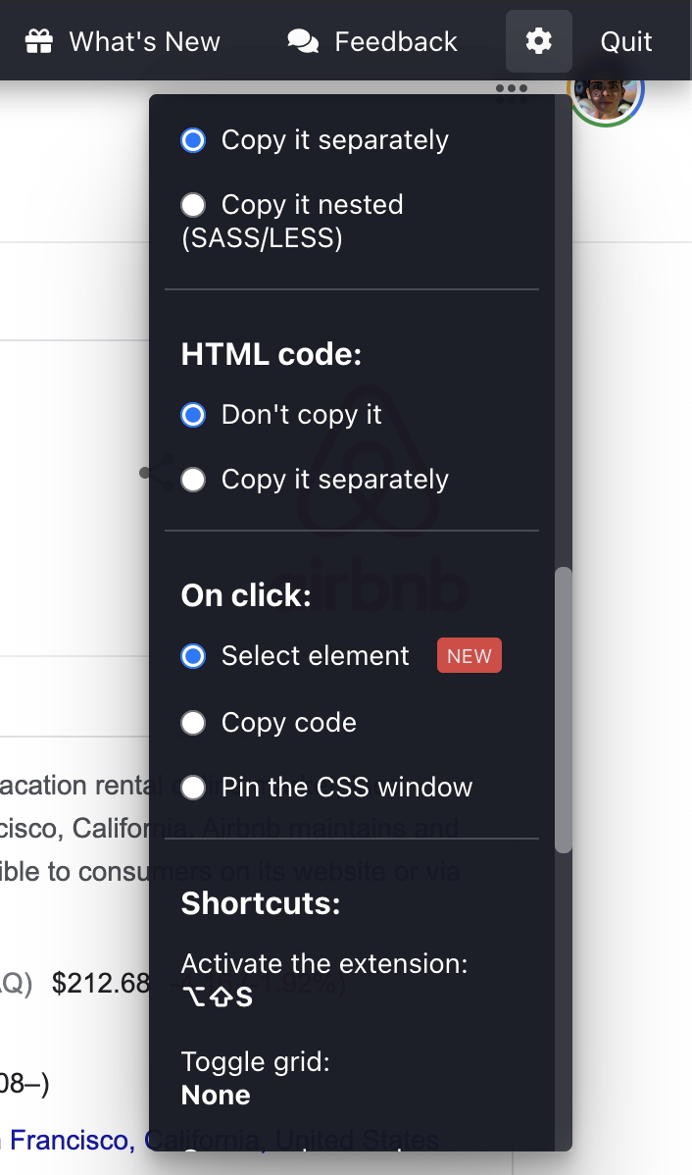The height and width of the screenshot is (1175, 692).
Task: Click the gift icon beside What's New
Action: (39, 41)
